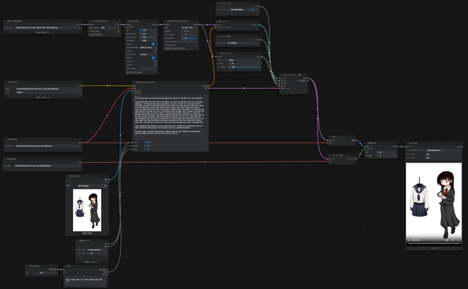This screenshot has height=289, width=468.
Task: Click value field in Float constant node
Action: point(47,273)
